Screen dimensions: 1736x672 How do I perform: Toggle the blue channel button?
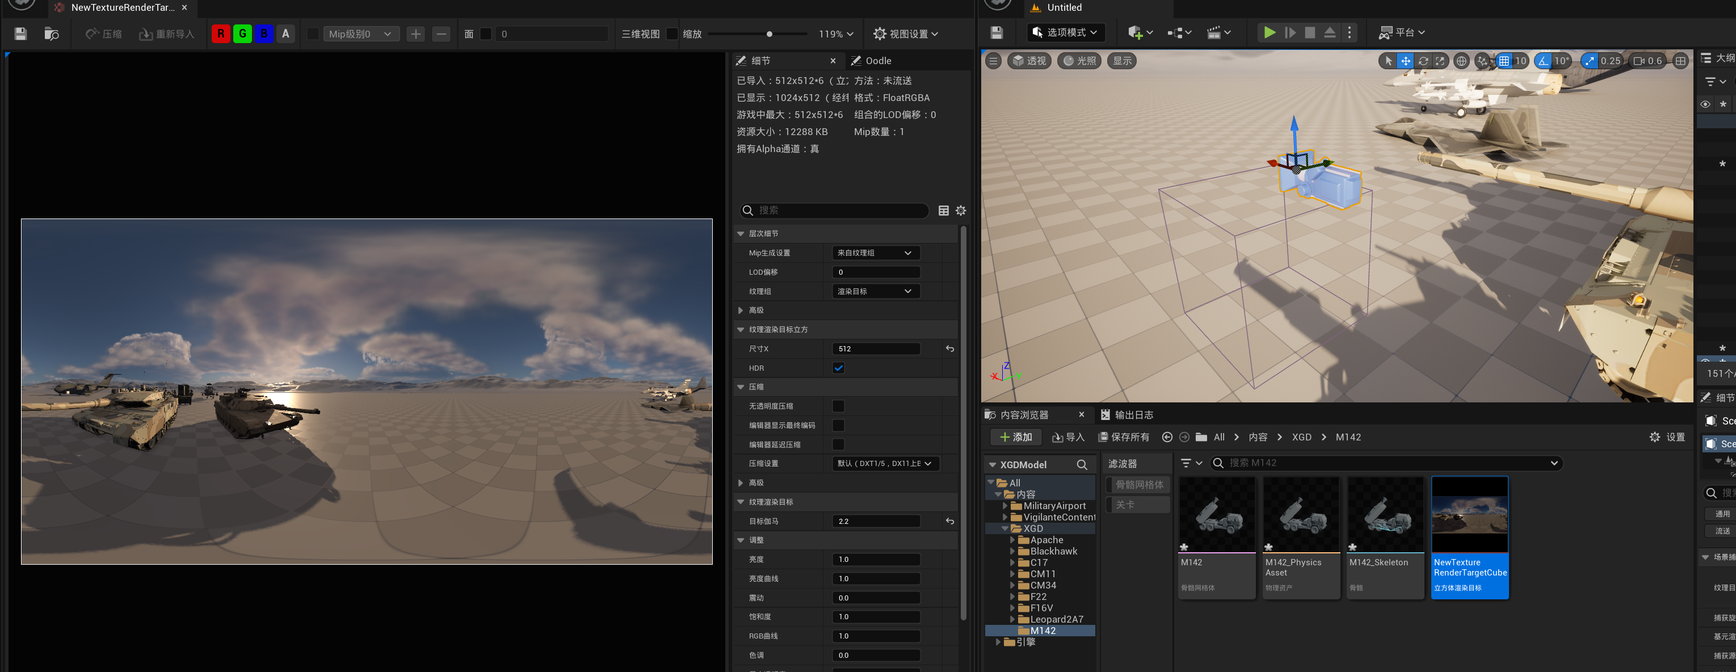click(263, 33)
